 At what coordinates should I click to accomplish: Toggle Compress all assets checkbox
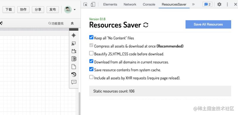click(x=91, y=45)
